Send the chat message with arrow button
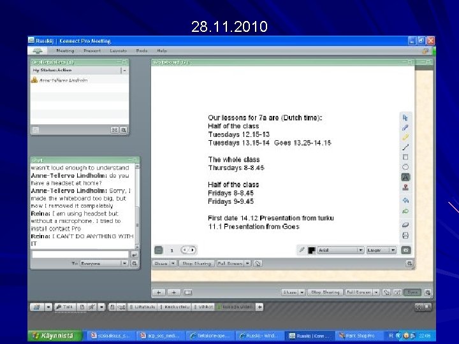Image resolution: width=459 pixels, height=344 pixels. 135,255
